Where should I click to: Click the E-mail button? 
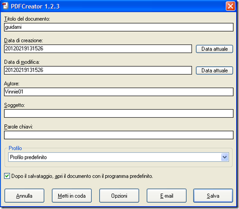(166, 196)
